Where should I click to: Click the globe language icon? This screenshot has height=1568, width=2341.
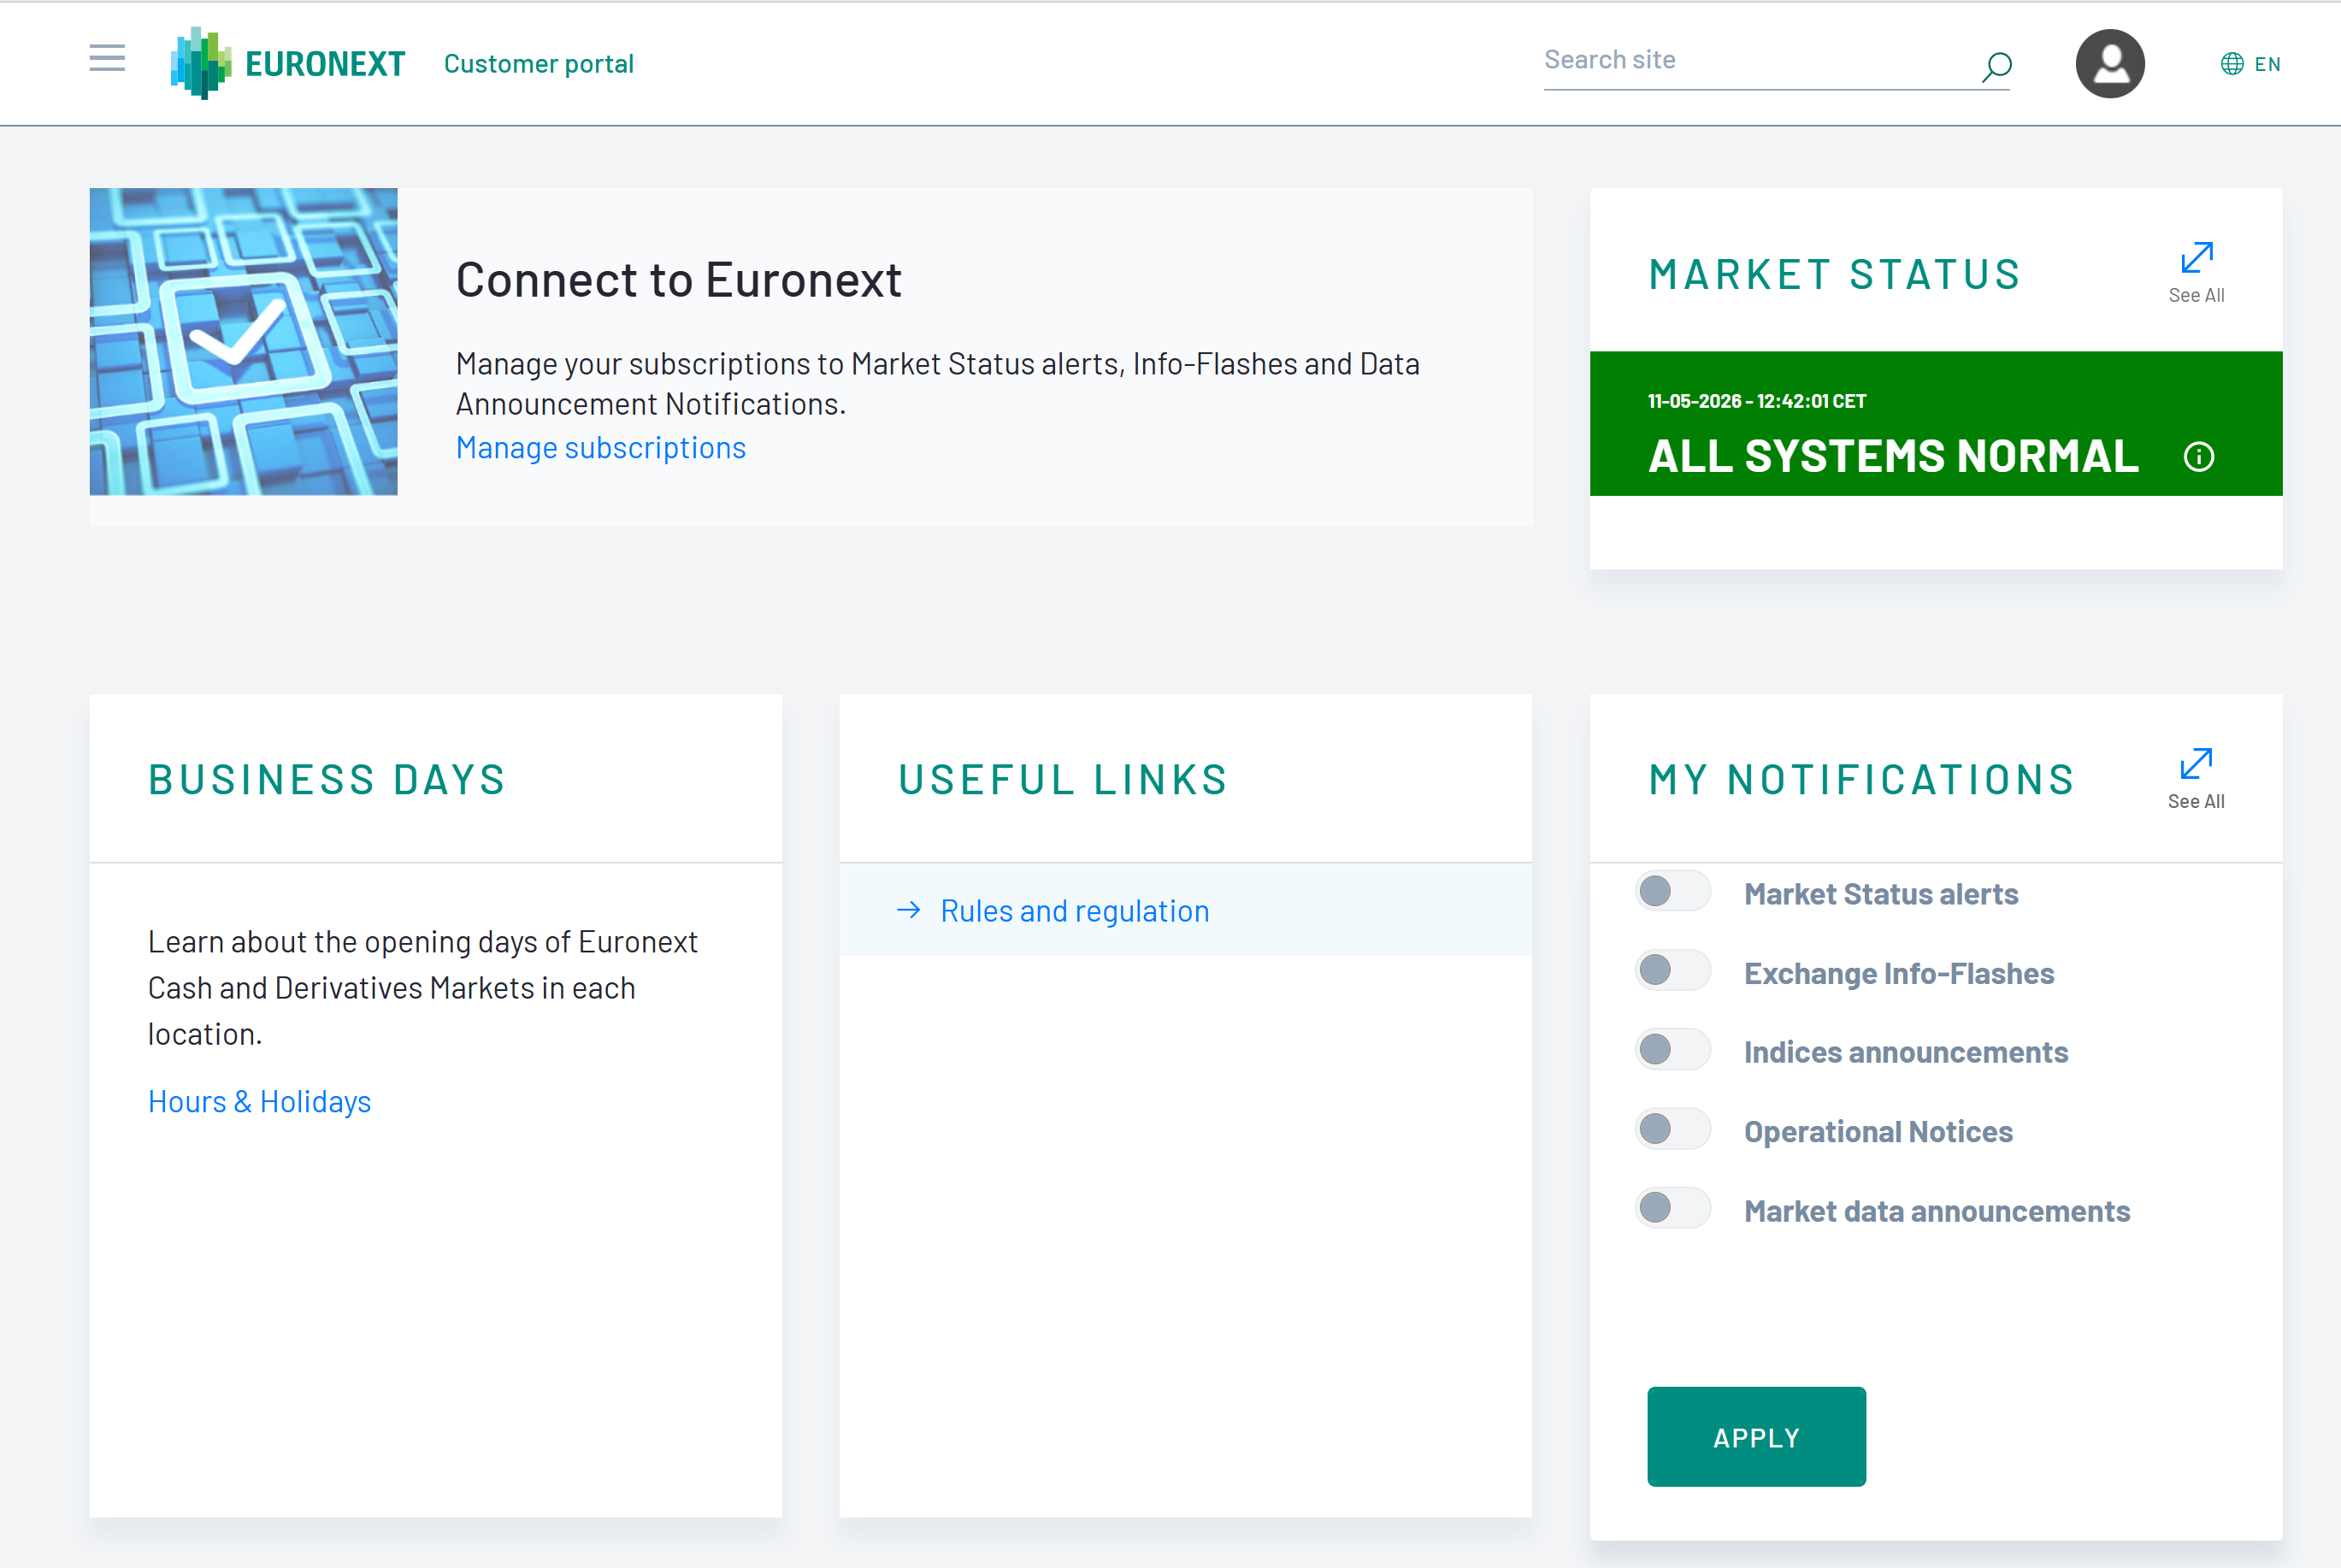[x=2232, y=64]
